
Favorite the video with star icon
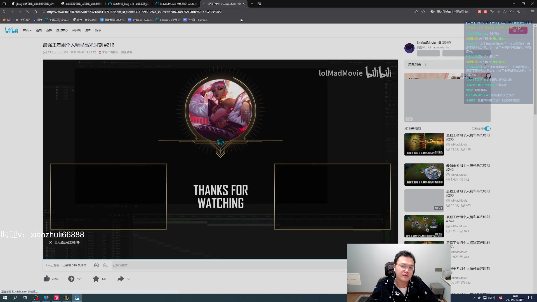96,279
